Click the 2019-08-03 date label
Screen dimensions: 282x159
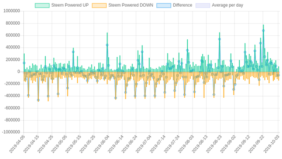(186, 144)
